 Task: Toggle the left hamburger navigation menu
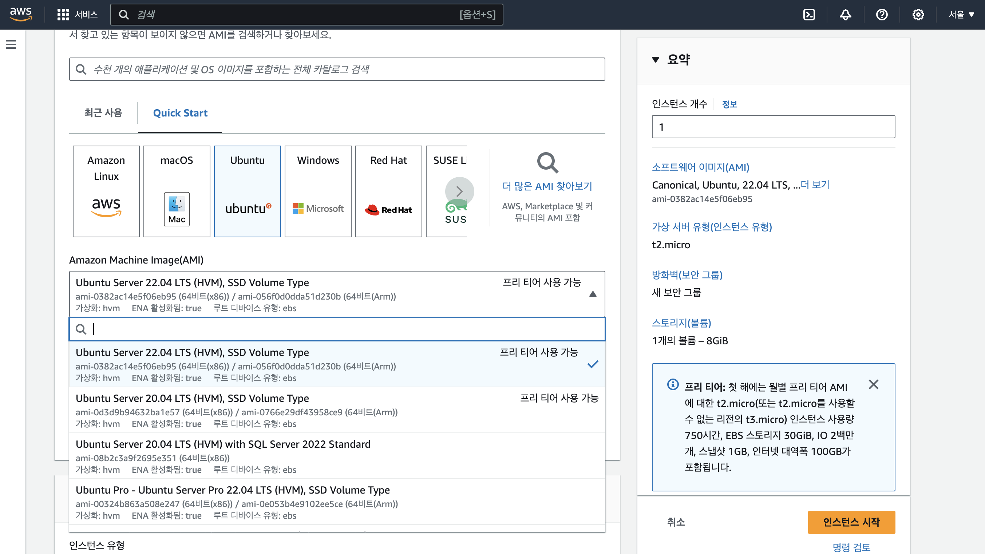pyautogui.click(x=11, y=44)
